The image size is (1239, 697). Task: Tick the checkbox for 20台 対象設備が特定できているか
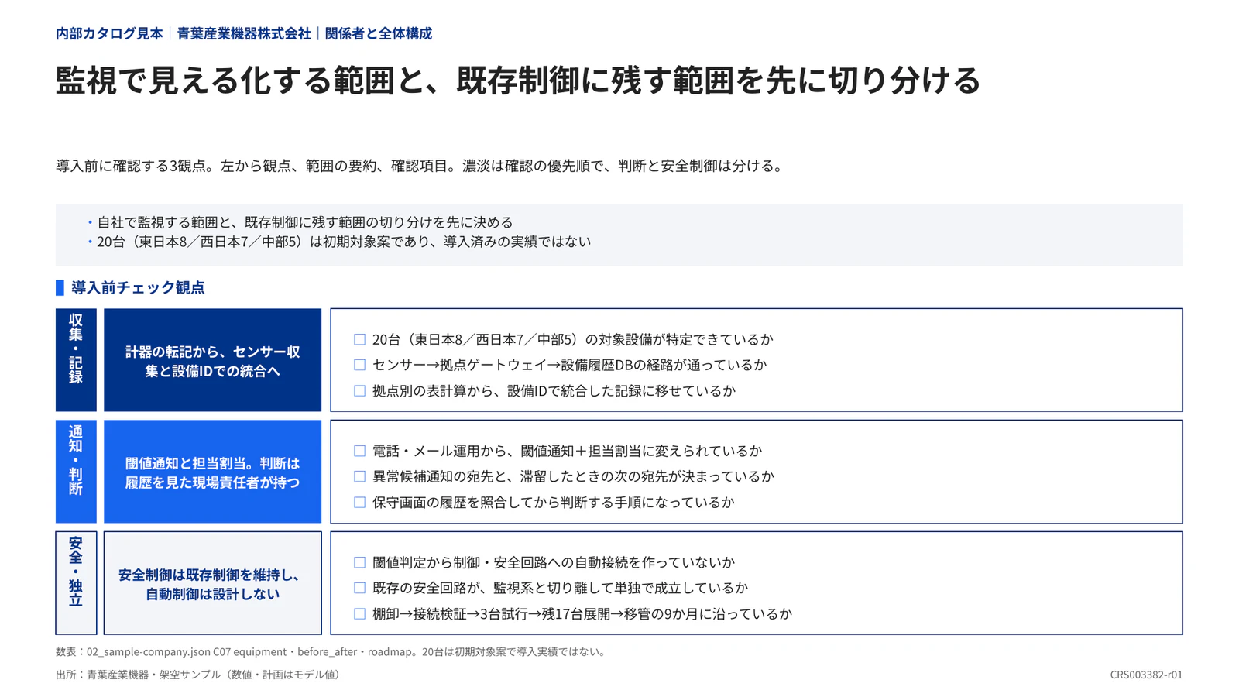(x=359, y=339)
